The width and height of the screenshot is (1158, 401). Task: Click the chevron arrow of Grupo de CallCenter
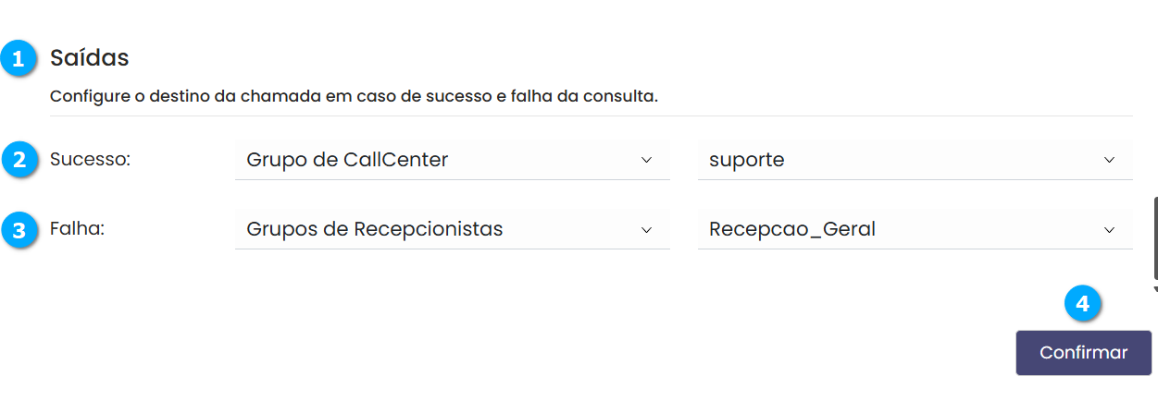[x=646, y=160]
